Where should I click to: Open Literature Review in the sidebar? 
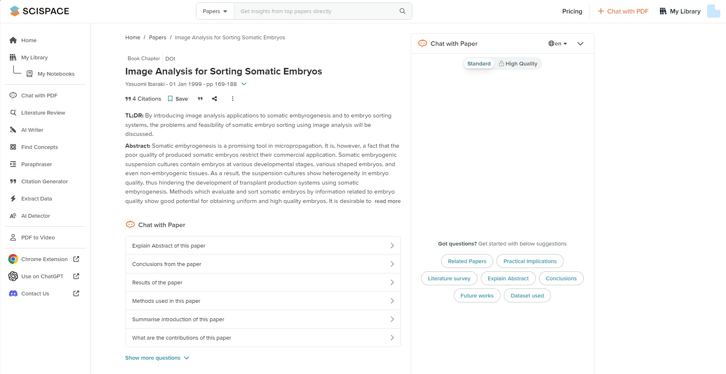43,113
